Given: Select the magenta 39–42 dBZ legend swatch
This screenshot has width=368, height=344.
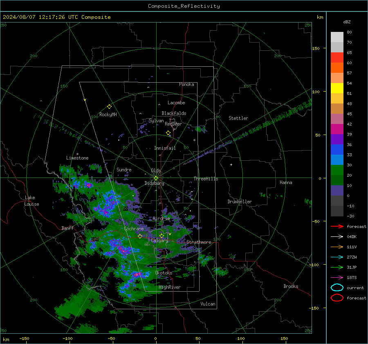Looking at the screenshot, I should coord(337,129).
